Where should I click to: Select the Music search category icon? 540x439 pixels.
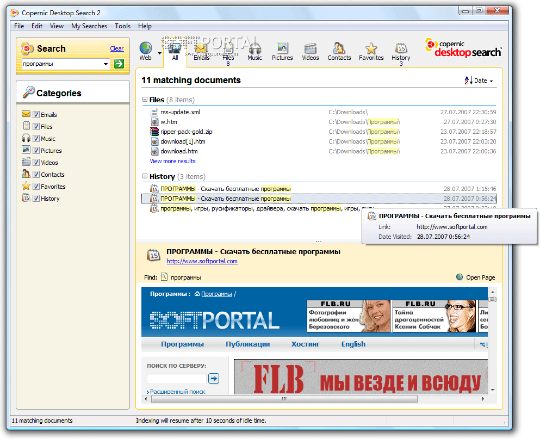pos(255,48)
